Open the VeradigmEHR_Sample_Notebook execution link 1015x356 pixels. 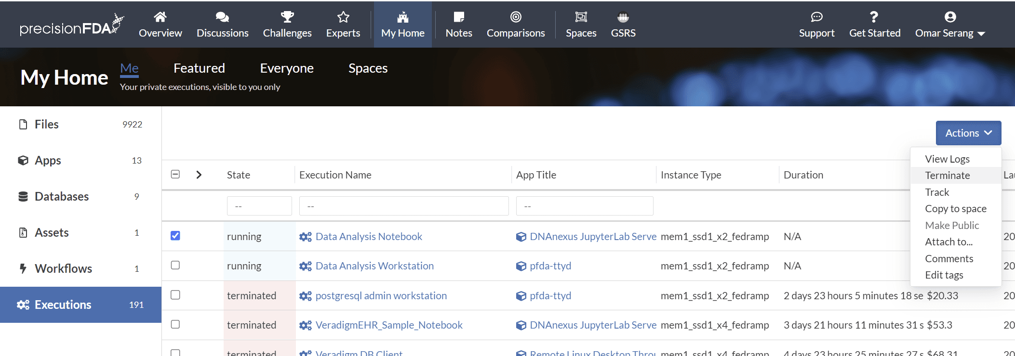(388, 325)
